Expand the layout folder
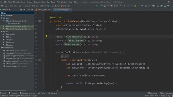 (4, 40)
